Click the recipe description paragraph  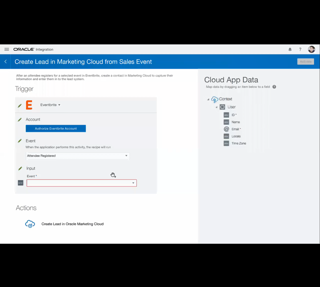(95, 77)
